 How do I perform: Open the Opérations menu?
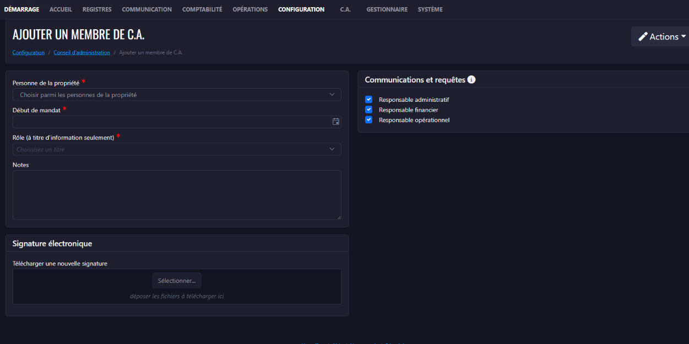(x=250, y=9)
